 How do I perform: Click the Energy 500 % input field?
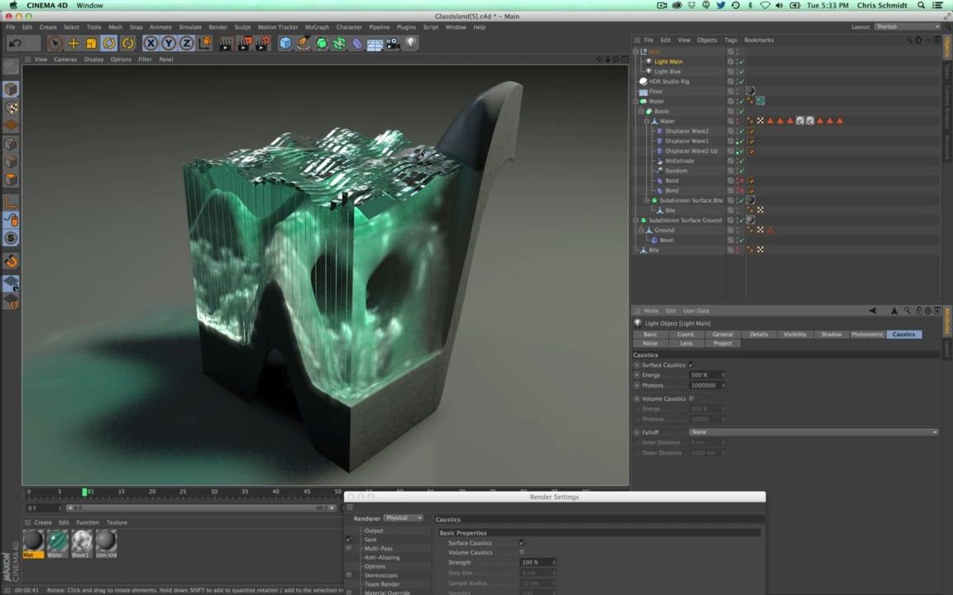pyautogui.click(x=707, y=375)
